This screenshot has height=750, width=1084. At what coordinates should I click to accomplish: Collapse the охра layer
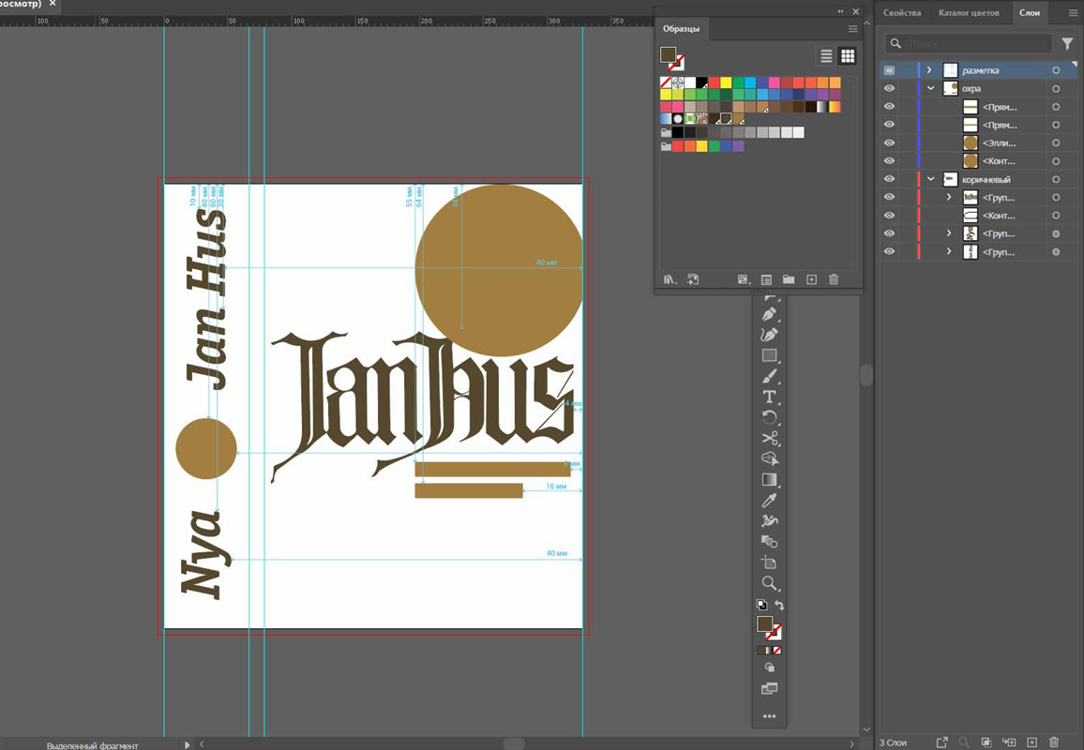[930, 88]
